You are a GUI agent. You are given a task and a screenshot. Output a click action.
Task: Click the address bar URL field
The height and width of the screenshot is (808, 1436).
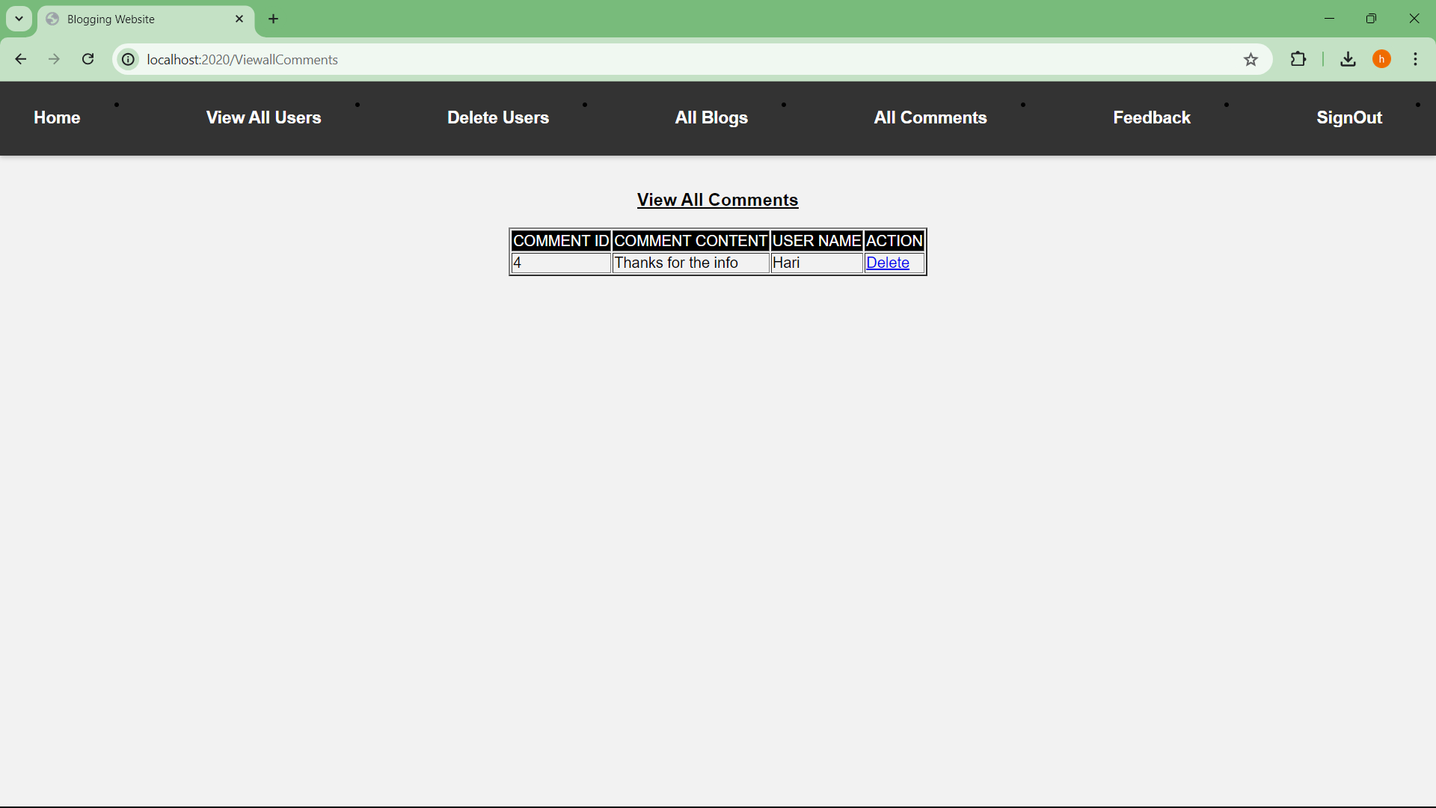tap(688, 59)
